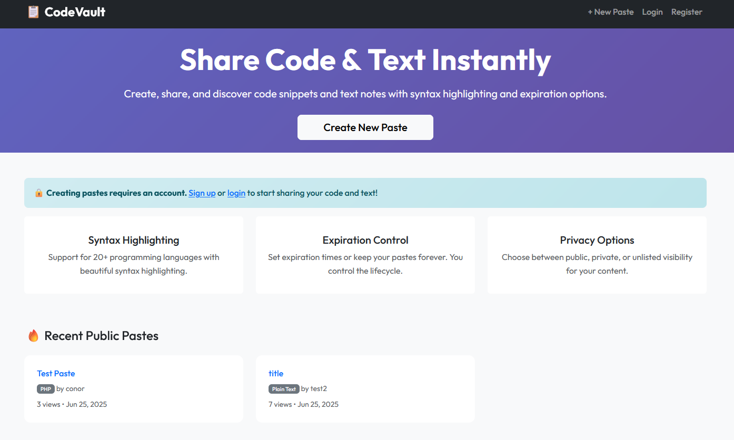
Task: Click the Share Code & Text Instantly headline
Action: (x=365, y=60)
